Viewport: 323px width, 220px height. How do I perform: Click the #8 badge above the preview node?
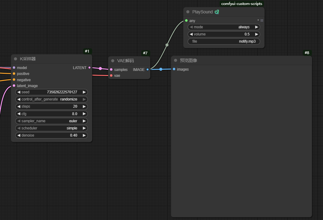(x=307, y=53)
